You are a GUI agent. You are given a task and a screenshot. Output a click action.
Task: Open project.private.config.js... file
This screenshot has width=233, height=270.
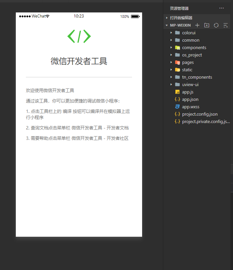pyautogui.click(x=206, y=122)
